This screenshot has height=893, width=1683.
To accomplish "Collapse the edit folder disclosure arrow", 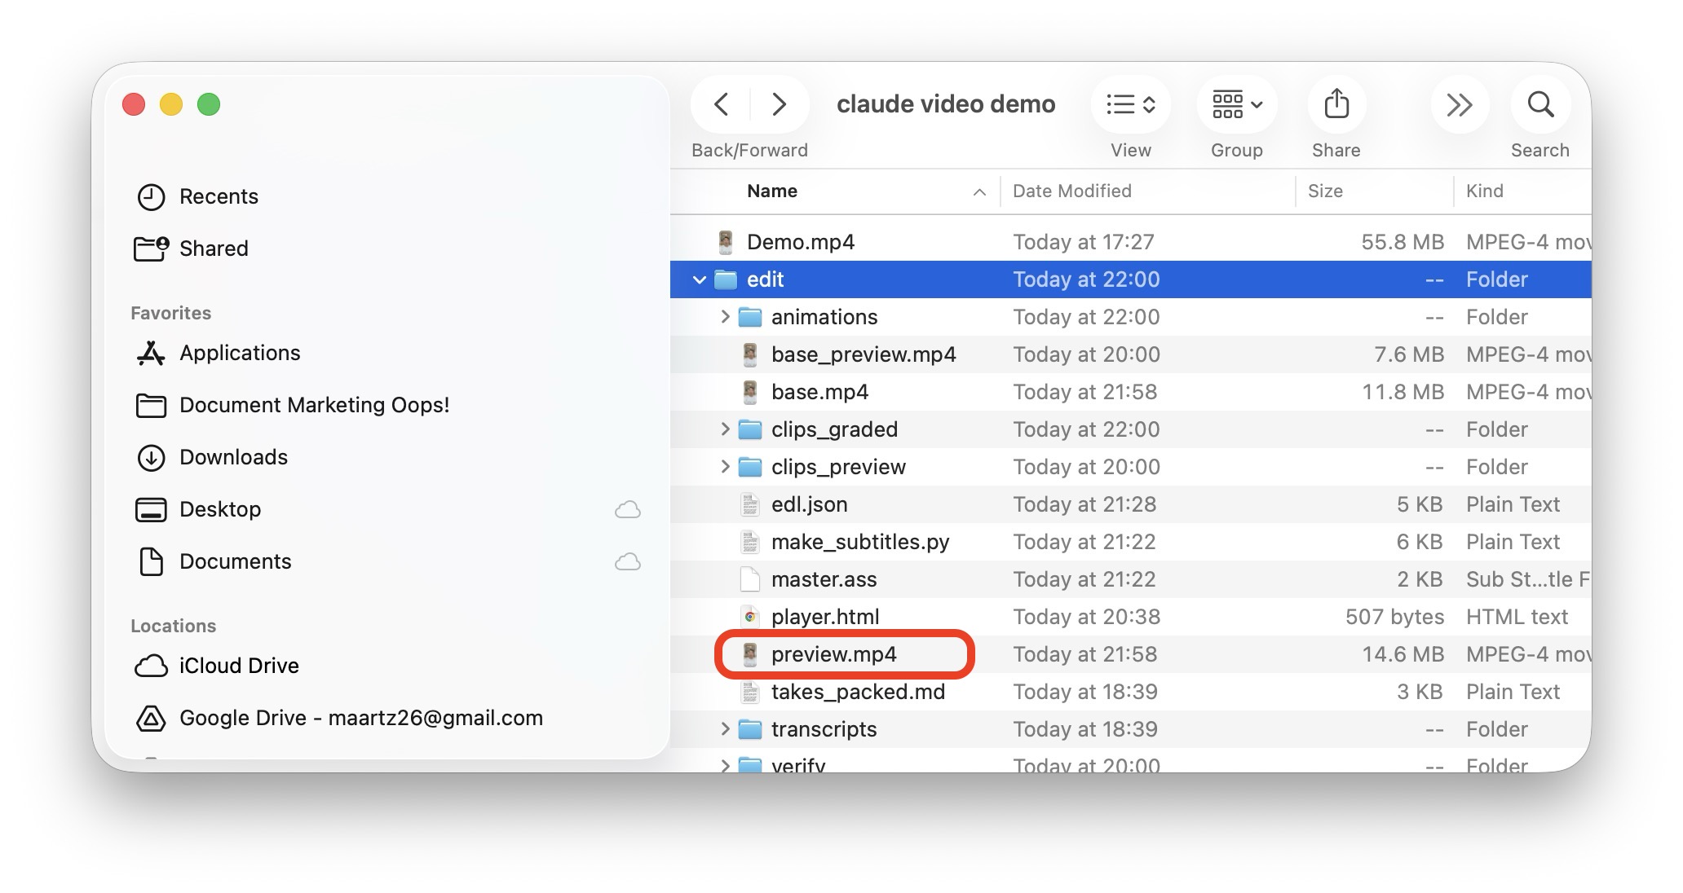I will click(699, 279).
